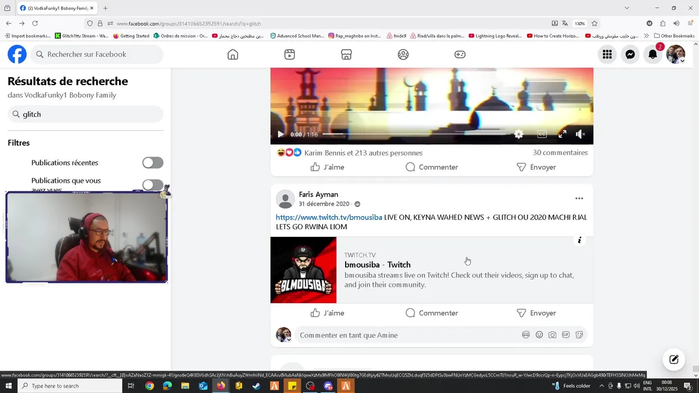Start a new message with the compose icon
Image resolution: width=699 pixels, height=393 pixels.
click(x=674, y=359)
